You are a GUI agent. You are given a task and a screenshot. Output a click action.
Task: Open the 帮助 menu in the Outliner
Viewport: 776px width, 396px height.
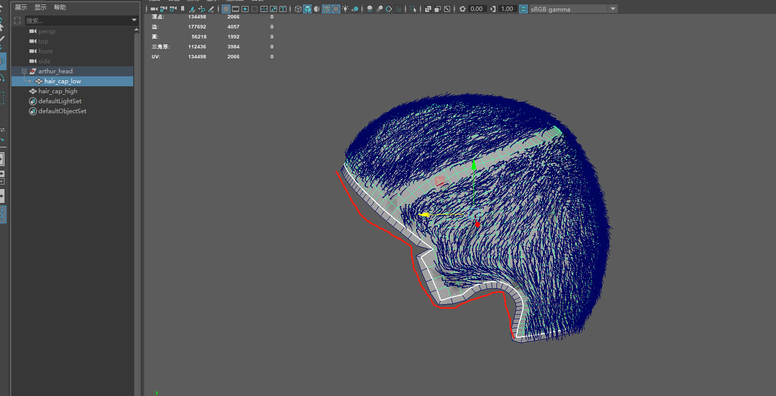58,7
